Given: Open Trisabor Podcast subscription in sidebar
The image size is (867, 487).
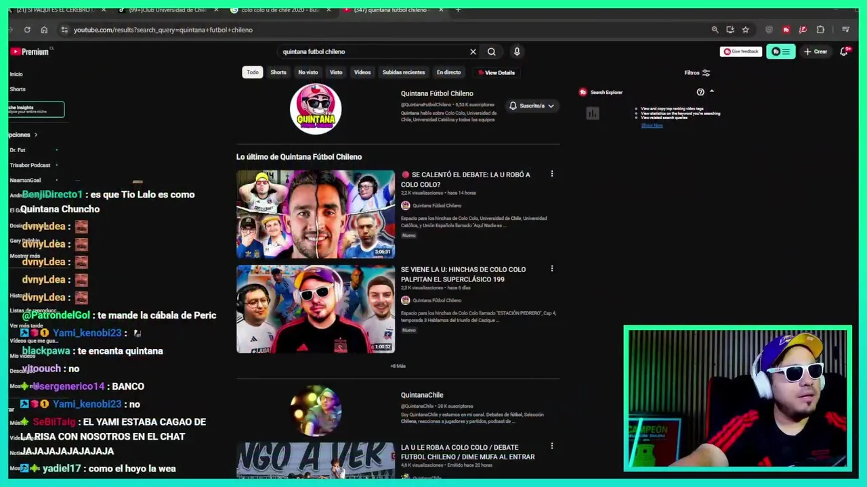Looking at the screenshot, I should pos(30,165).
